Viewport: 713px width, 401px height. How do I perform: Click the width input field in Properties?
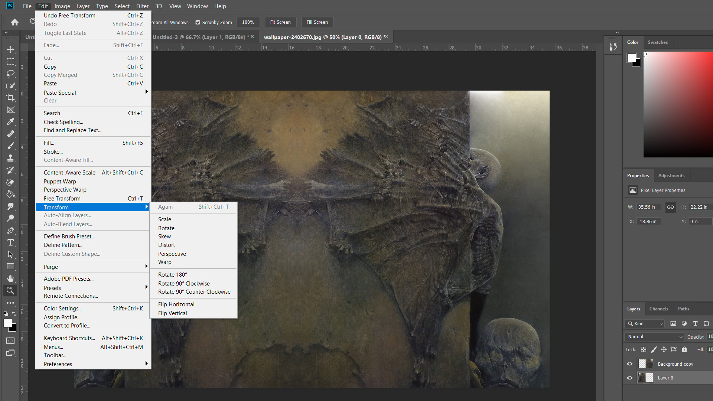point(648,207)
